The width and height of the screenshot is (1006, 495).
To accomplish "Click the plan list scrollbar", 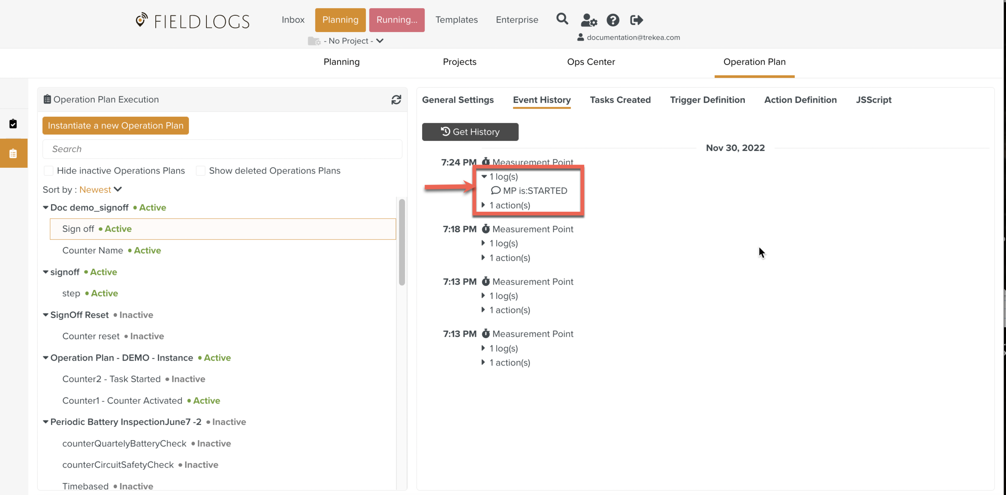I will tap(402, 242).
